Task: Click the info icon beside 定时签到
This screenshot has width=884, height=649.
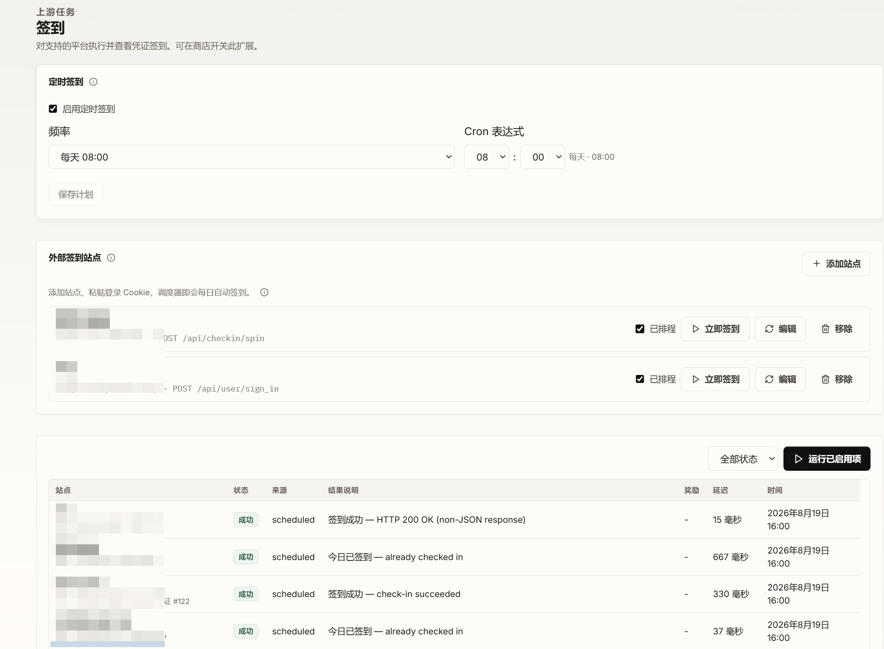Action: tap(93, 82)
